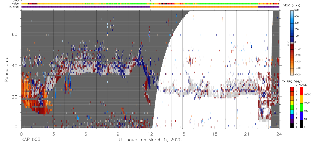Click the green section of the Noise strip
This screenshot has width=314, height=145.
coord(228,4)
